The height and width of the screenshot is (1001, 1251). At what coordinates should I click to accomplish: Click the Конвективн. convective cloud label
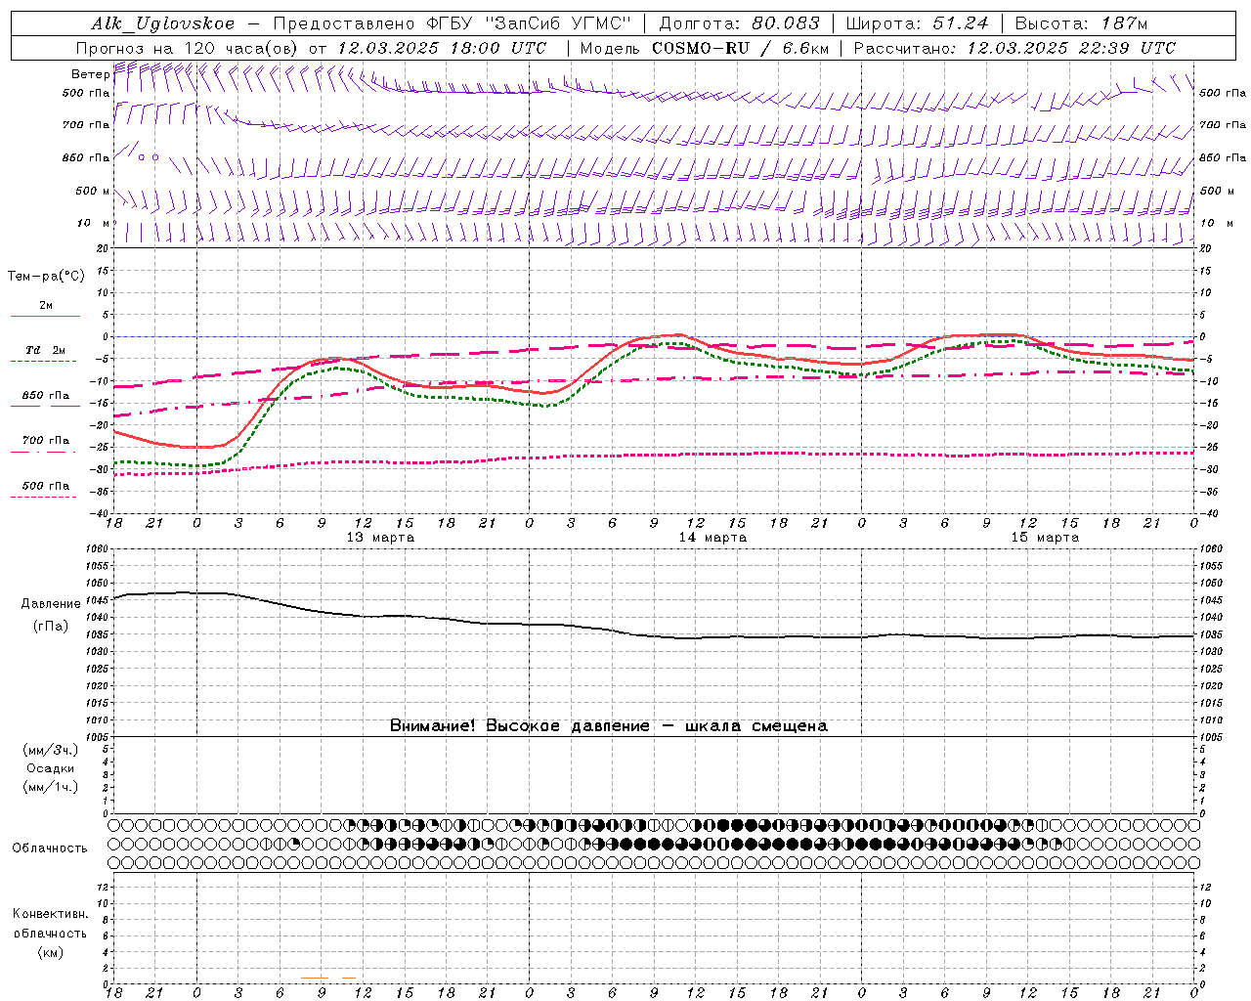50,914
